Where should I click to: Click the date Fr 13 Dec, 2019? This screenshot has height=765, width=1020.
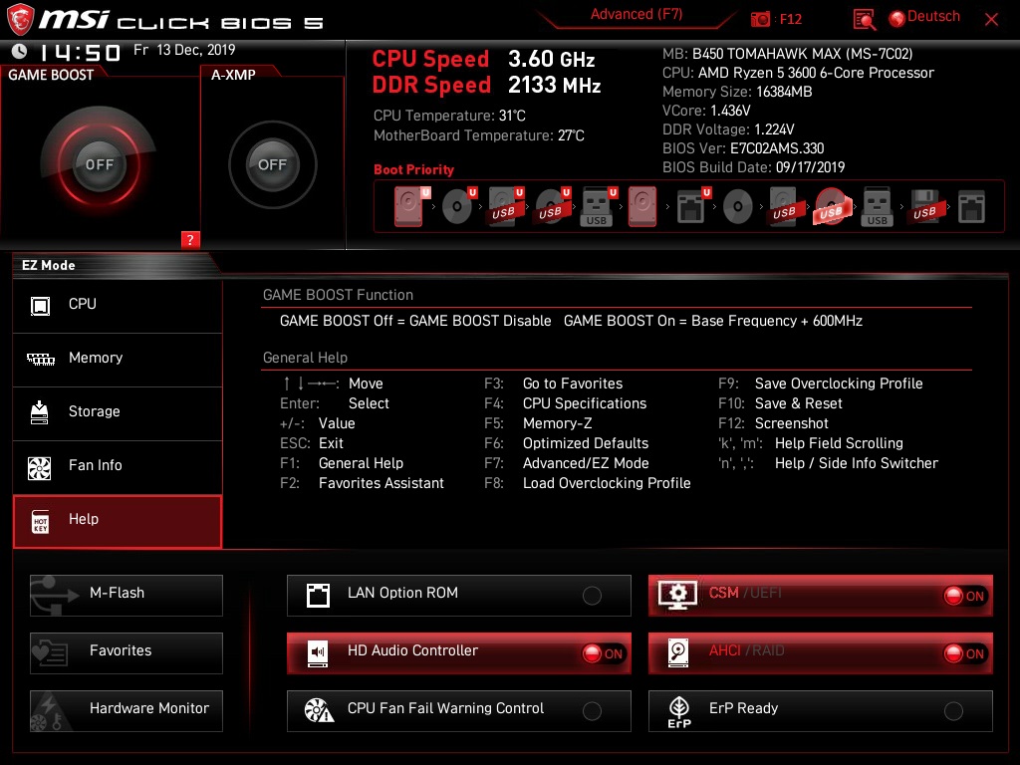pyautogui.click(x=184, y=50)
